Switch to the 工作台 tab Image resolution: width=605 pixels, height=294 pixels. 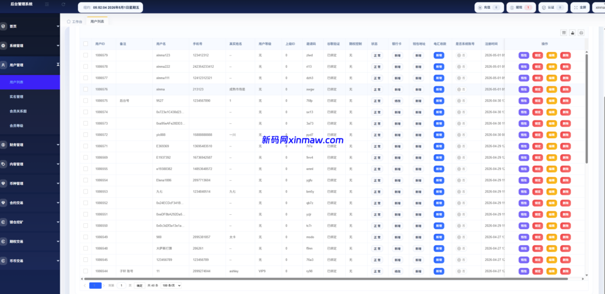[74, 22]
